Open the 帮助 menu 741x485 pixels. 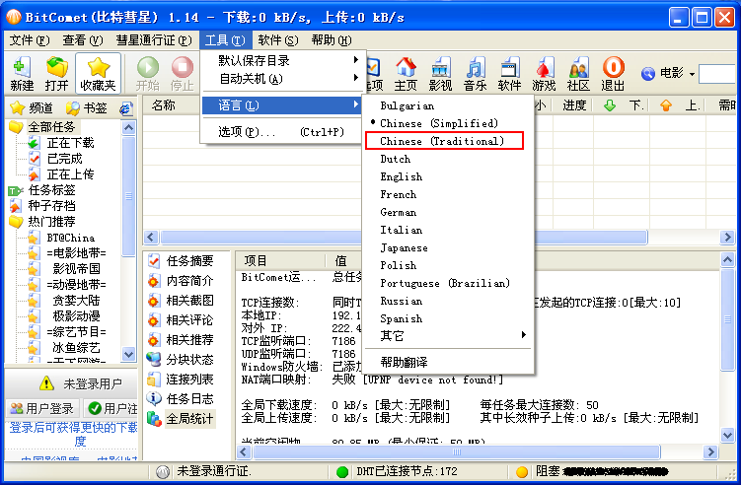pos(332,40)
